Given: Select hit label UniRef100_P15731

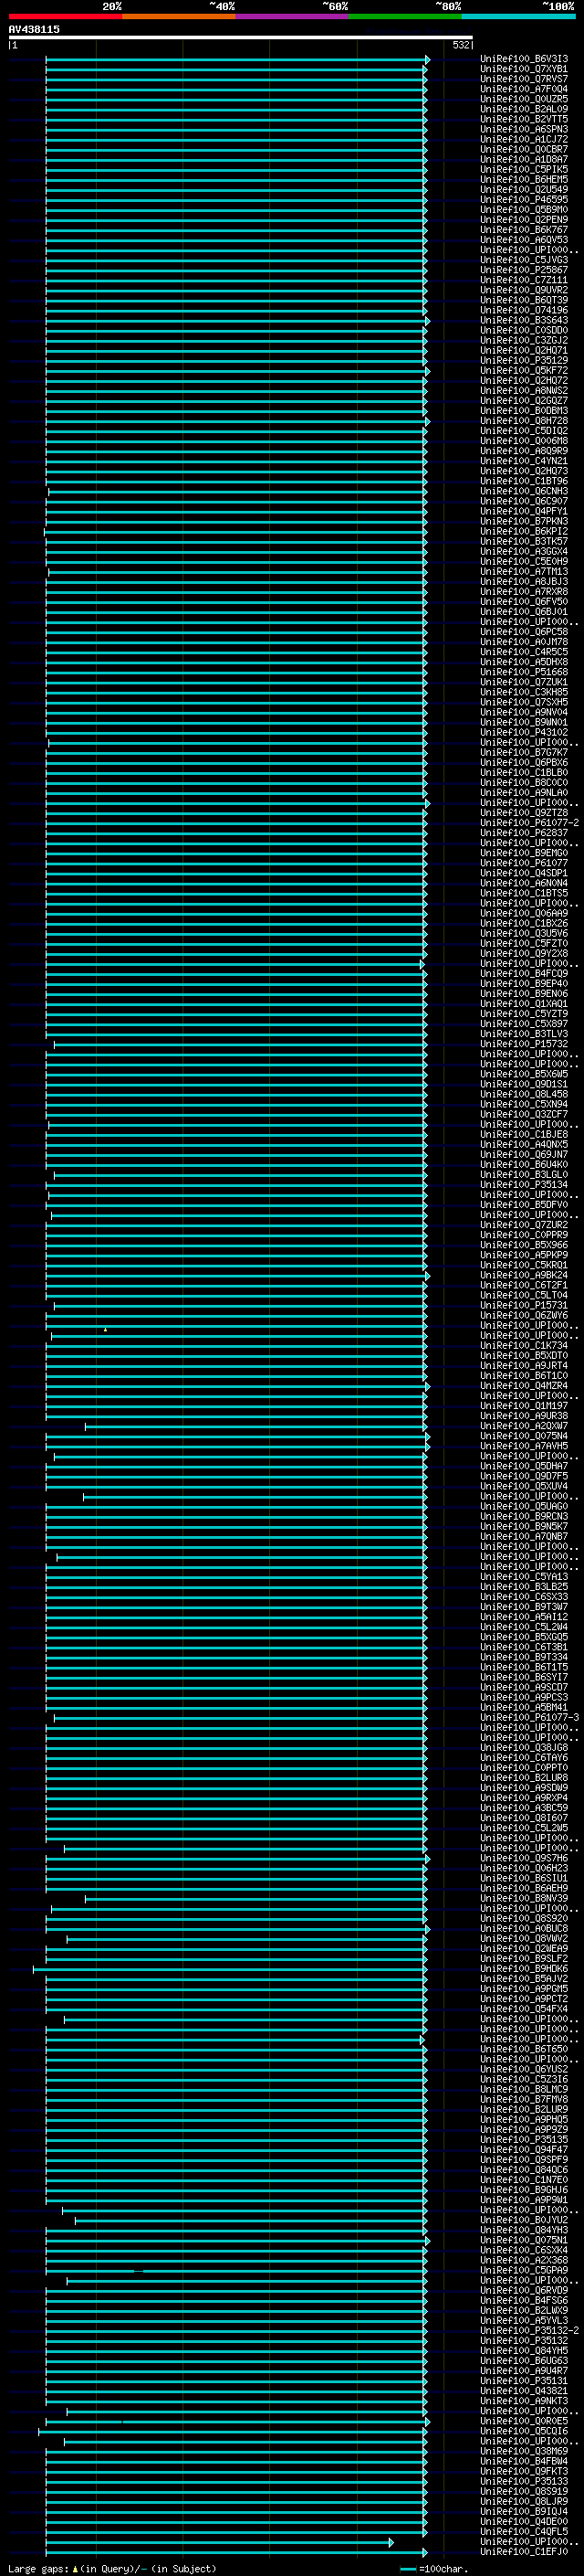Looking at the screenshot, I should click(524, 1305).
